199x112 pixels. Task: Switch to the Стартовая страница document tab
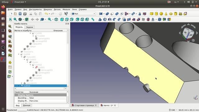(84, 105)
